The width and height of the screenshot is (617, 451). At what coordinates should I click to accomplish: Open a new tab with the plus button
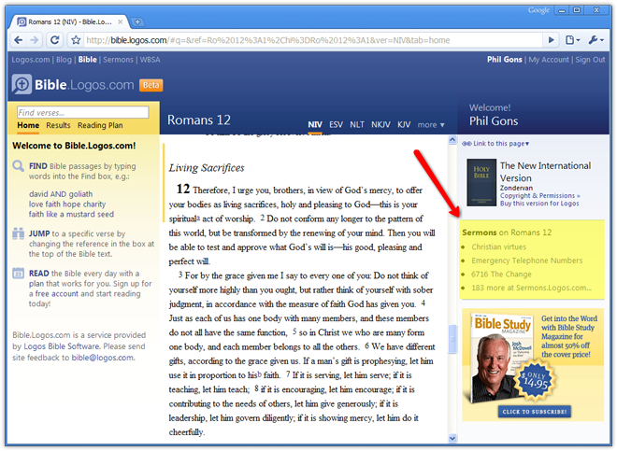(x=137, y=22)
